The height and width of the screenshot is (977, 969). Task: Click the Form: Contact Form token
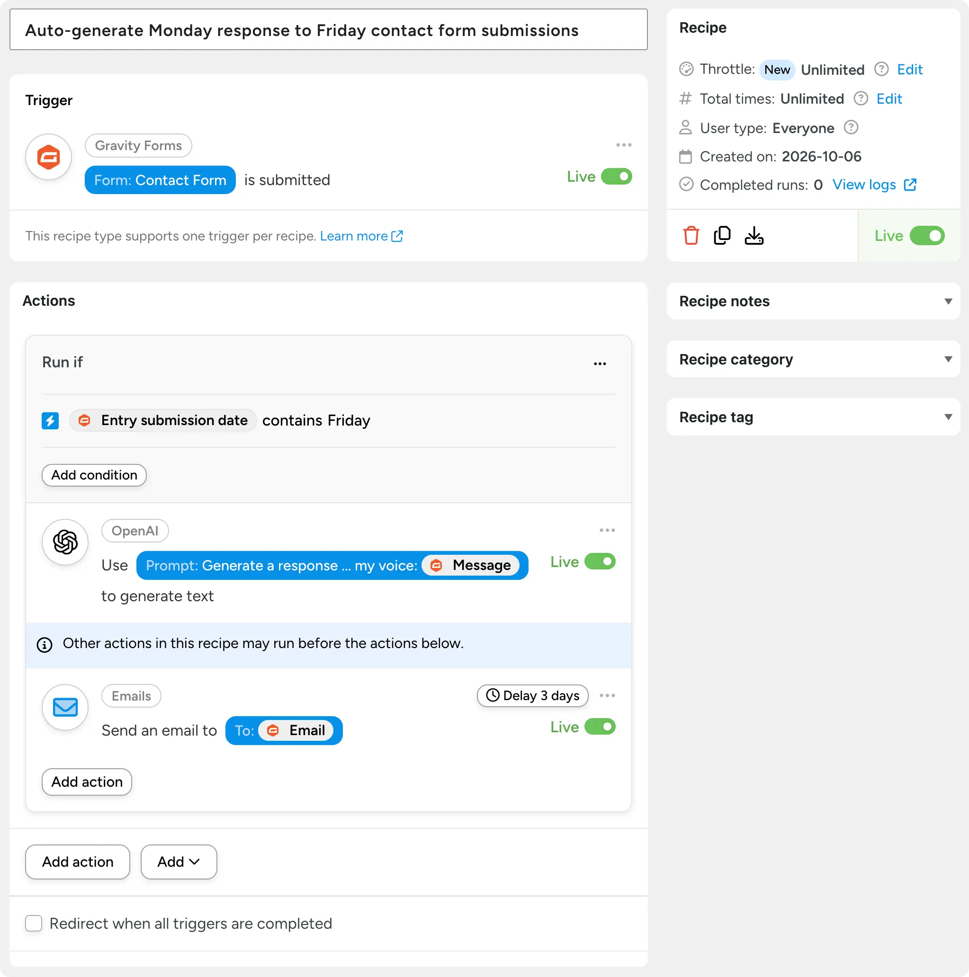pos(160,180)
